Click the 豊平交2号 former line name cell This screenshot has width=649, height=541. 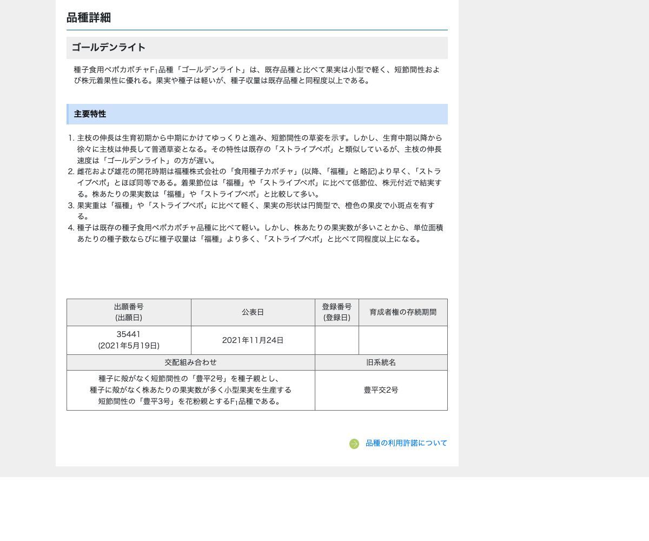pyautogui.click(x=381, y=390)
